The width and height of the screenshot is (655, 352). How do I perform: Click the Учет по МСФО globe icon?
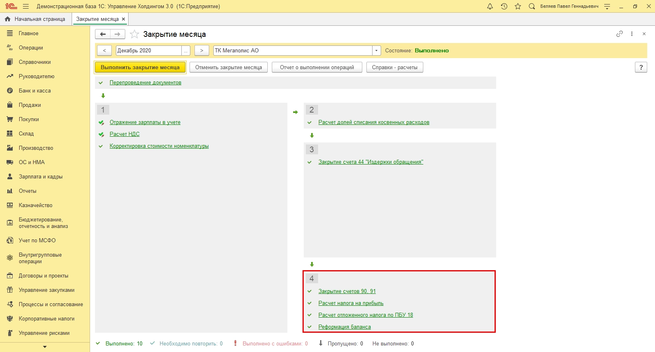(10, 241)
